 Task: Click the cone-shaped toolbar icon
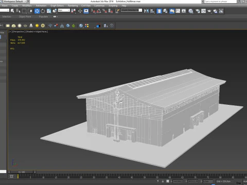(31, 26)
